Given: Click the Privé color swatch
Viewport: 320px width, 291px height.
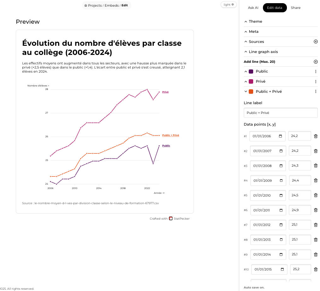Looking at the screenshot, I should [251, 82].
